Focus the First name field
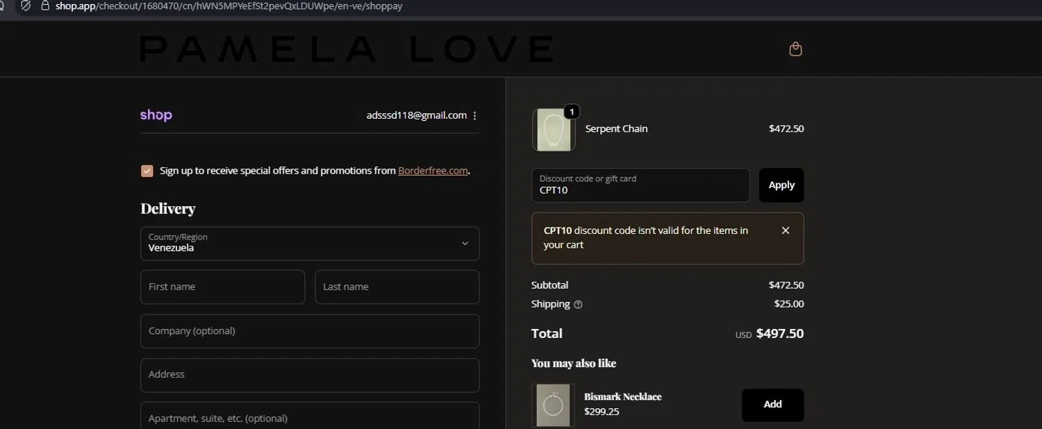This screenshot has width=1042, height=429. (x=222, y=287)
